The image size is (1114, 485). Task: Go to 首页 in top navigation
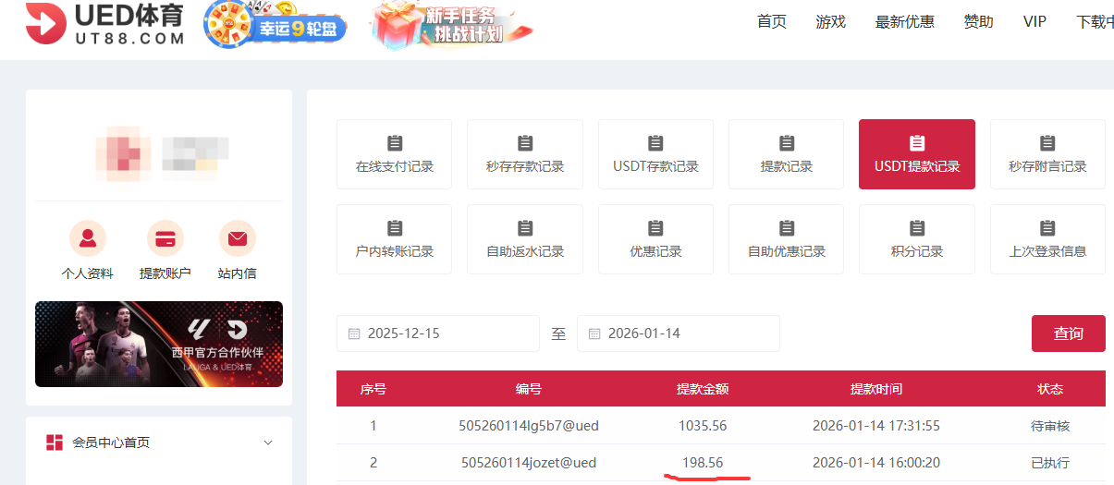pyautogui.click(x=771, y=22)
